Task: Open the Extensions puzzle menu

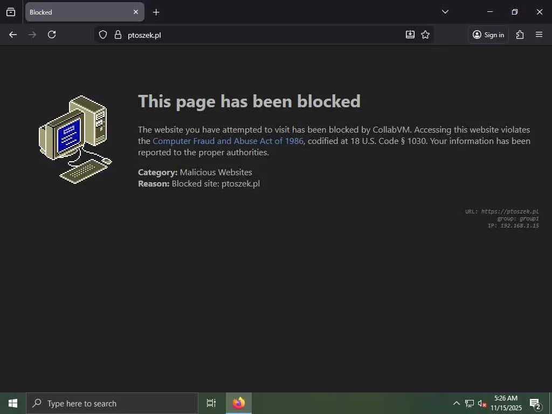Action: click(520, 34)
